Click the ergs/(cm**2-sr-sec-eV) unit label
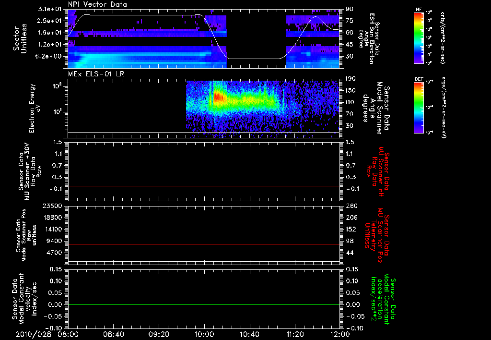The image size is (491, 340). [444, 108]
